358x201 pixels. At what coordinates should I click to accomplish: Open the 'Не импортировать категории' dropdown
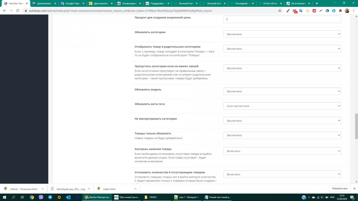click(x=282, y=121)
